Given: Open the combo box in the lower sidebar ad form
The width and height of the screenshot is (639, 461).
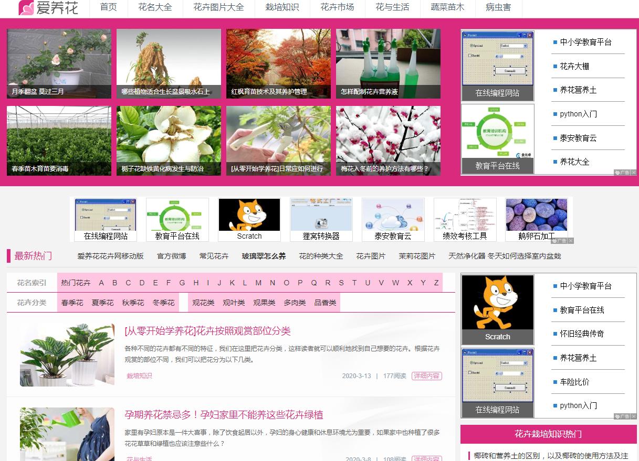Looking at the screenshot, I should (525, 363).
